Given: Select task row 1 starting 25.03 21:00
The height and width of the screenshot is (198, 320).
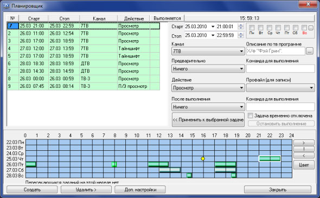Looking at the screenshot, I should 84,25.
